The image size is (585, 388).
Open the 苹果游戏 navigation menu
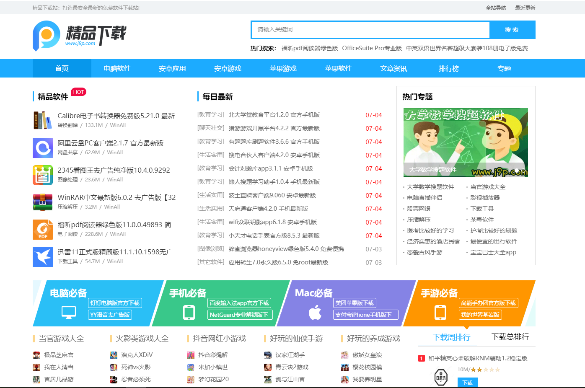[283, 68]
